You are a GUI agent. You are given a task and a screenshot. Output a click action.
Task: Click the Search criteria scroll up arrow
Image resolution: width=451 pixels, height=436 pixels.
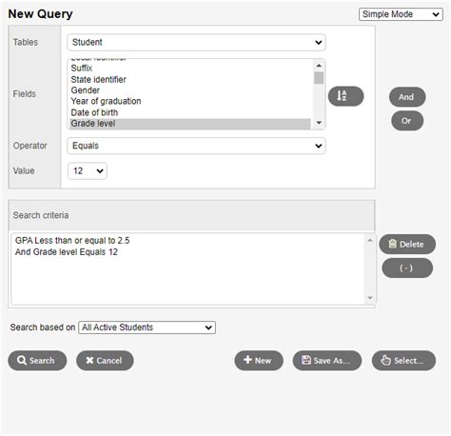(370, 240)
